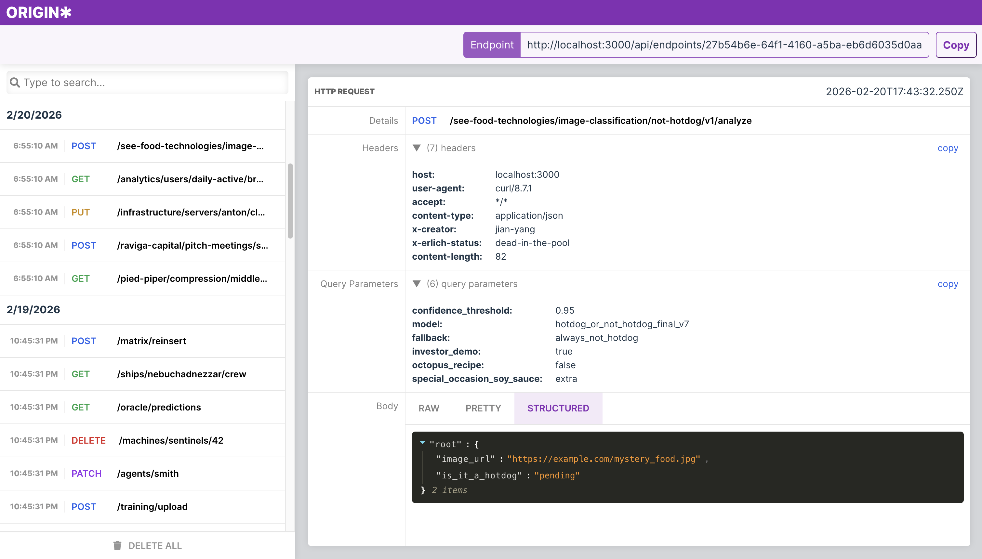Copy the request headers
This screenshot has width=982, height=559.
click(x=948, y=148)
